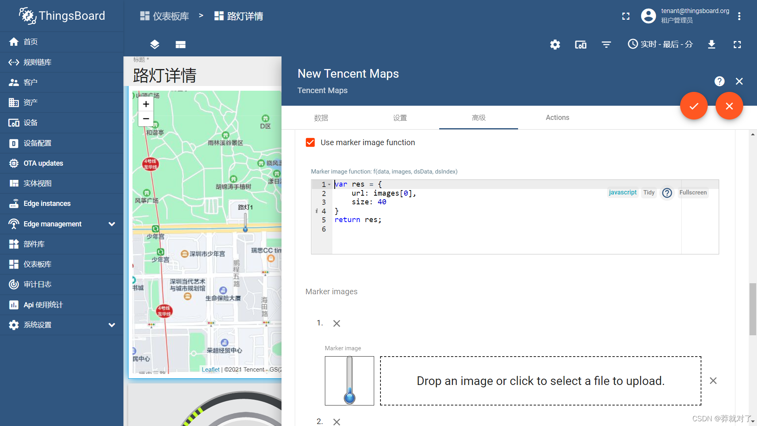Click the export dashboard download icon

point(712,45)
